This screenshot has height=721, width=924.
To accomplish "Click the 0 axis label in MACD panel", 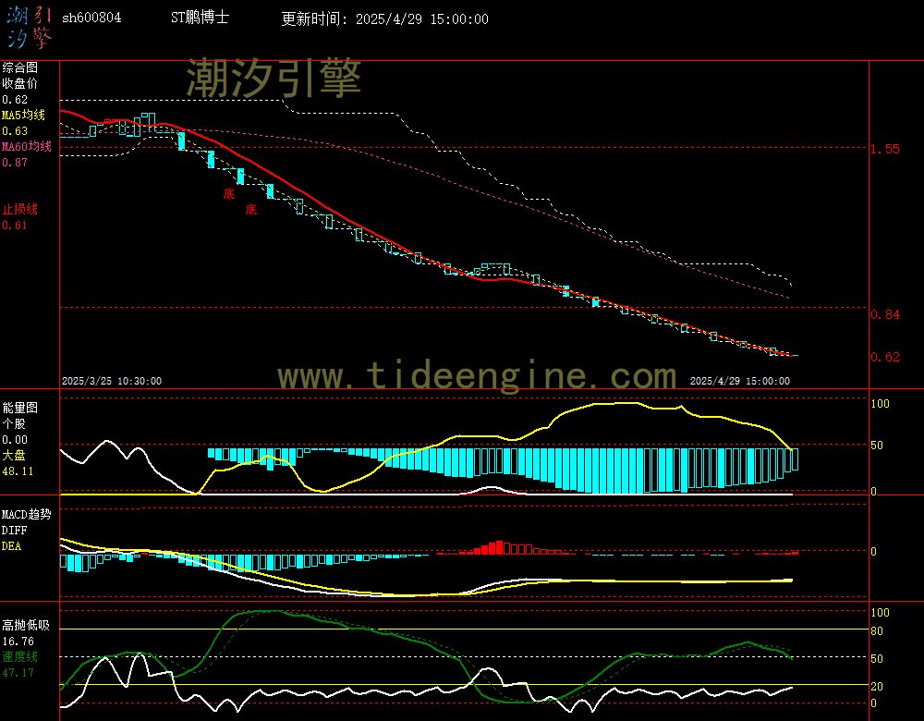I will coord(874,552).
